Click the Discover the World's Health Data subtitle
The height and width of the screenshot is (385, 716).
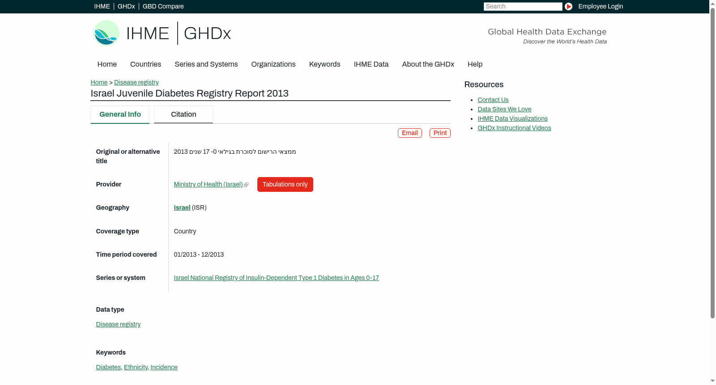coord(565,42)
